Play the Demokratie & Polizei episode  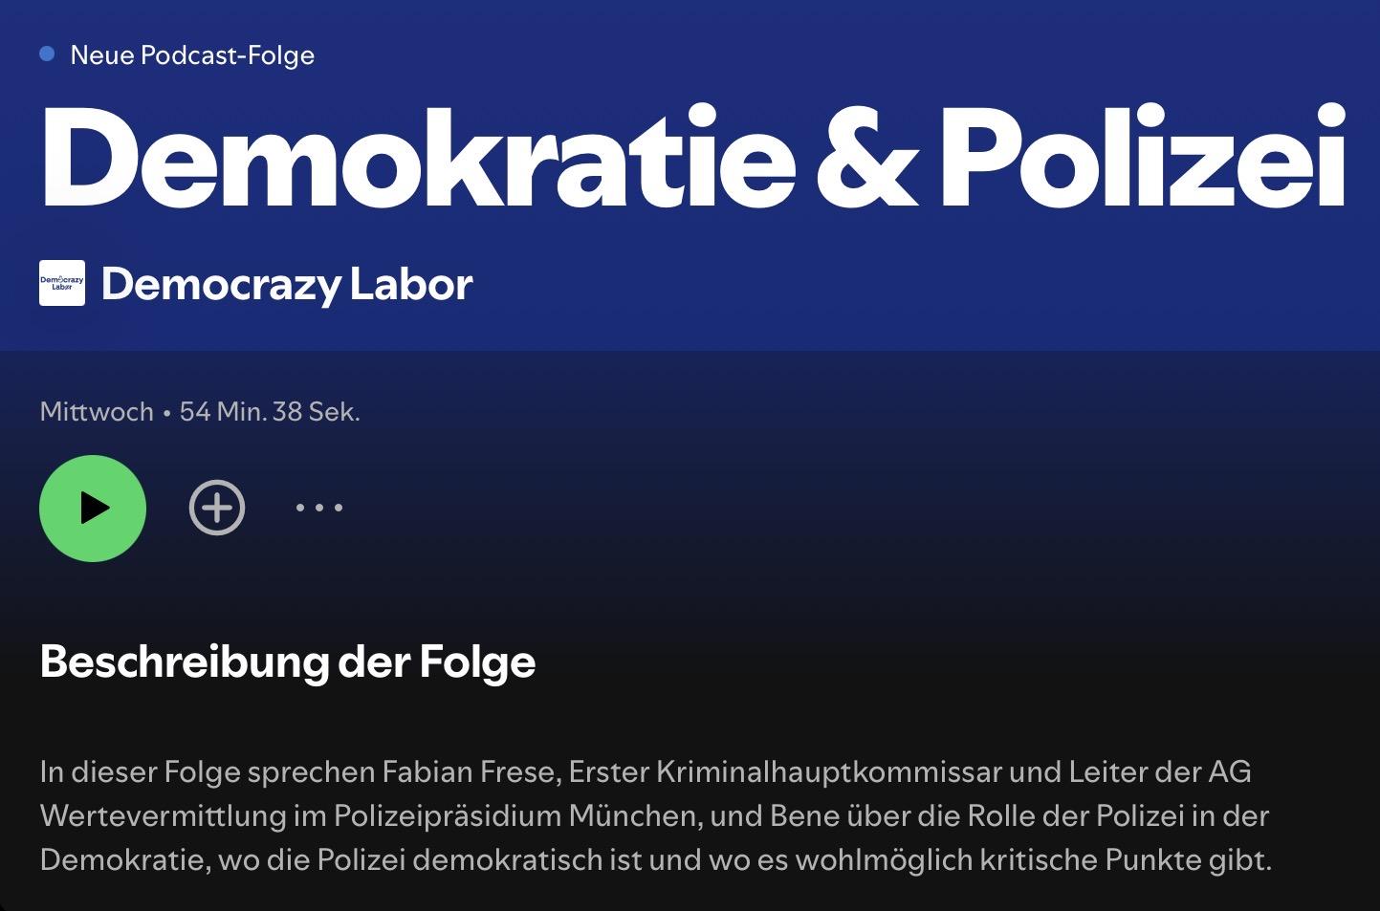[93, 508]
